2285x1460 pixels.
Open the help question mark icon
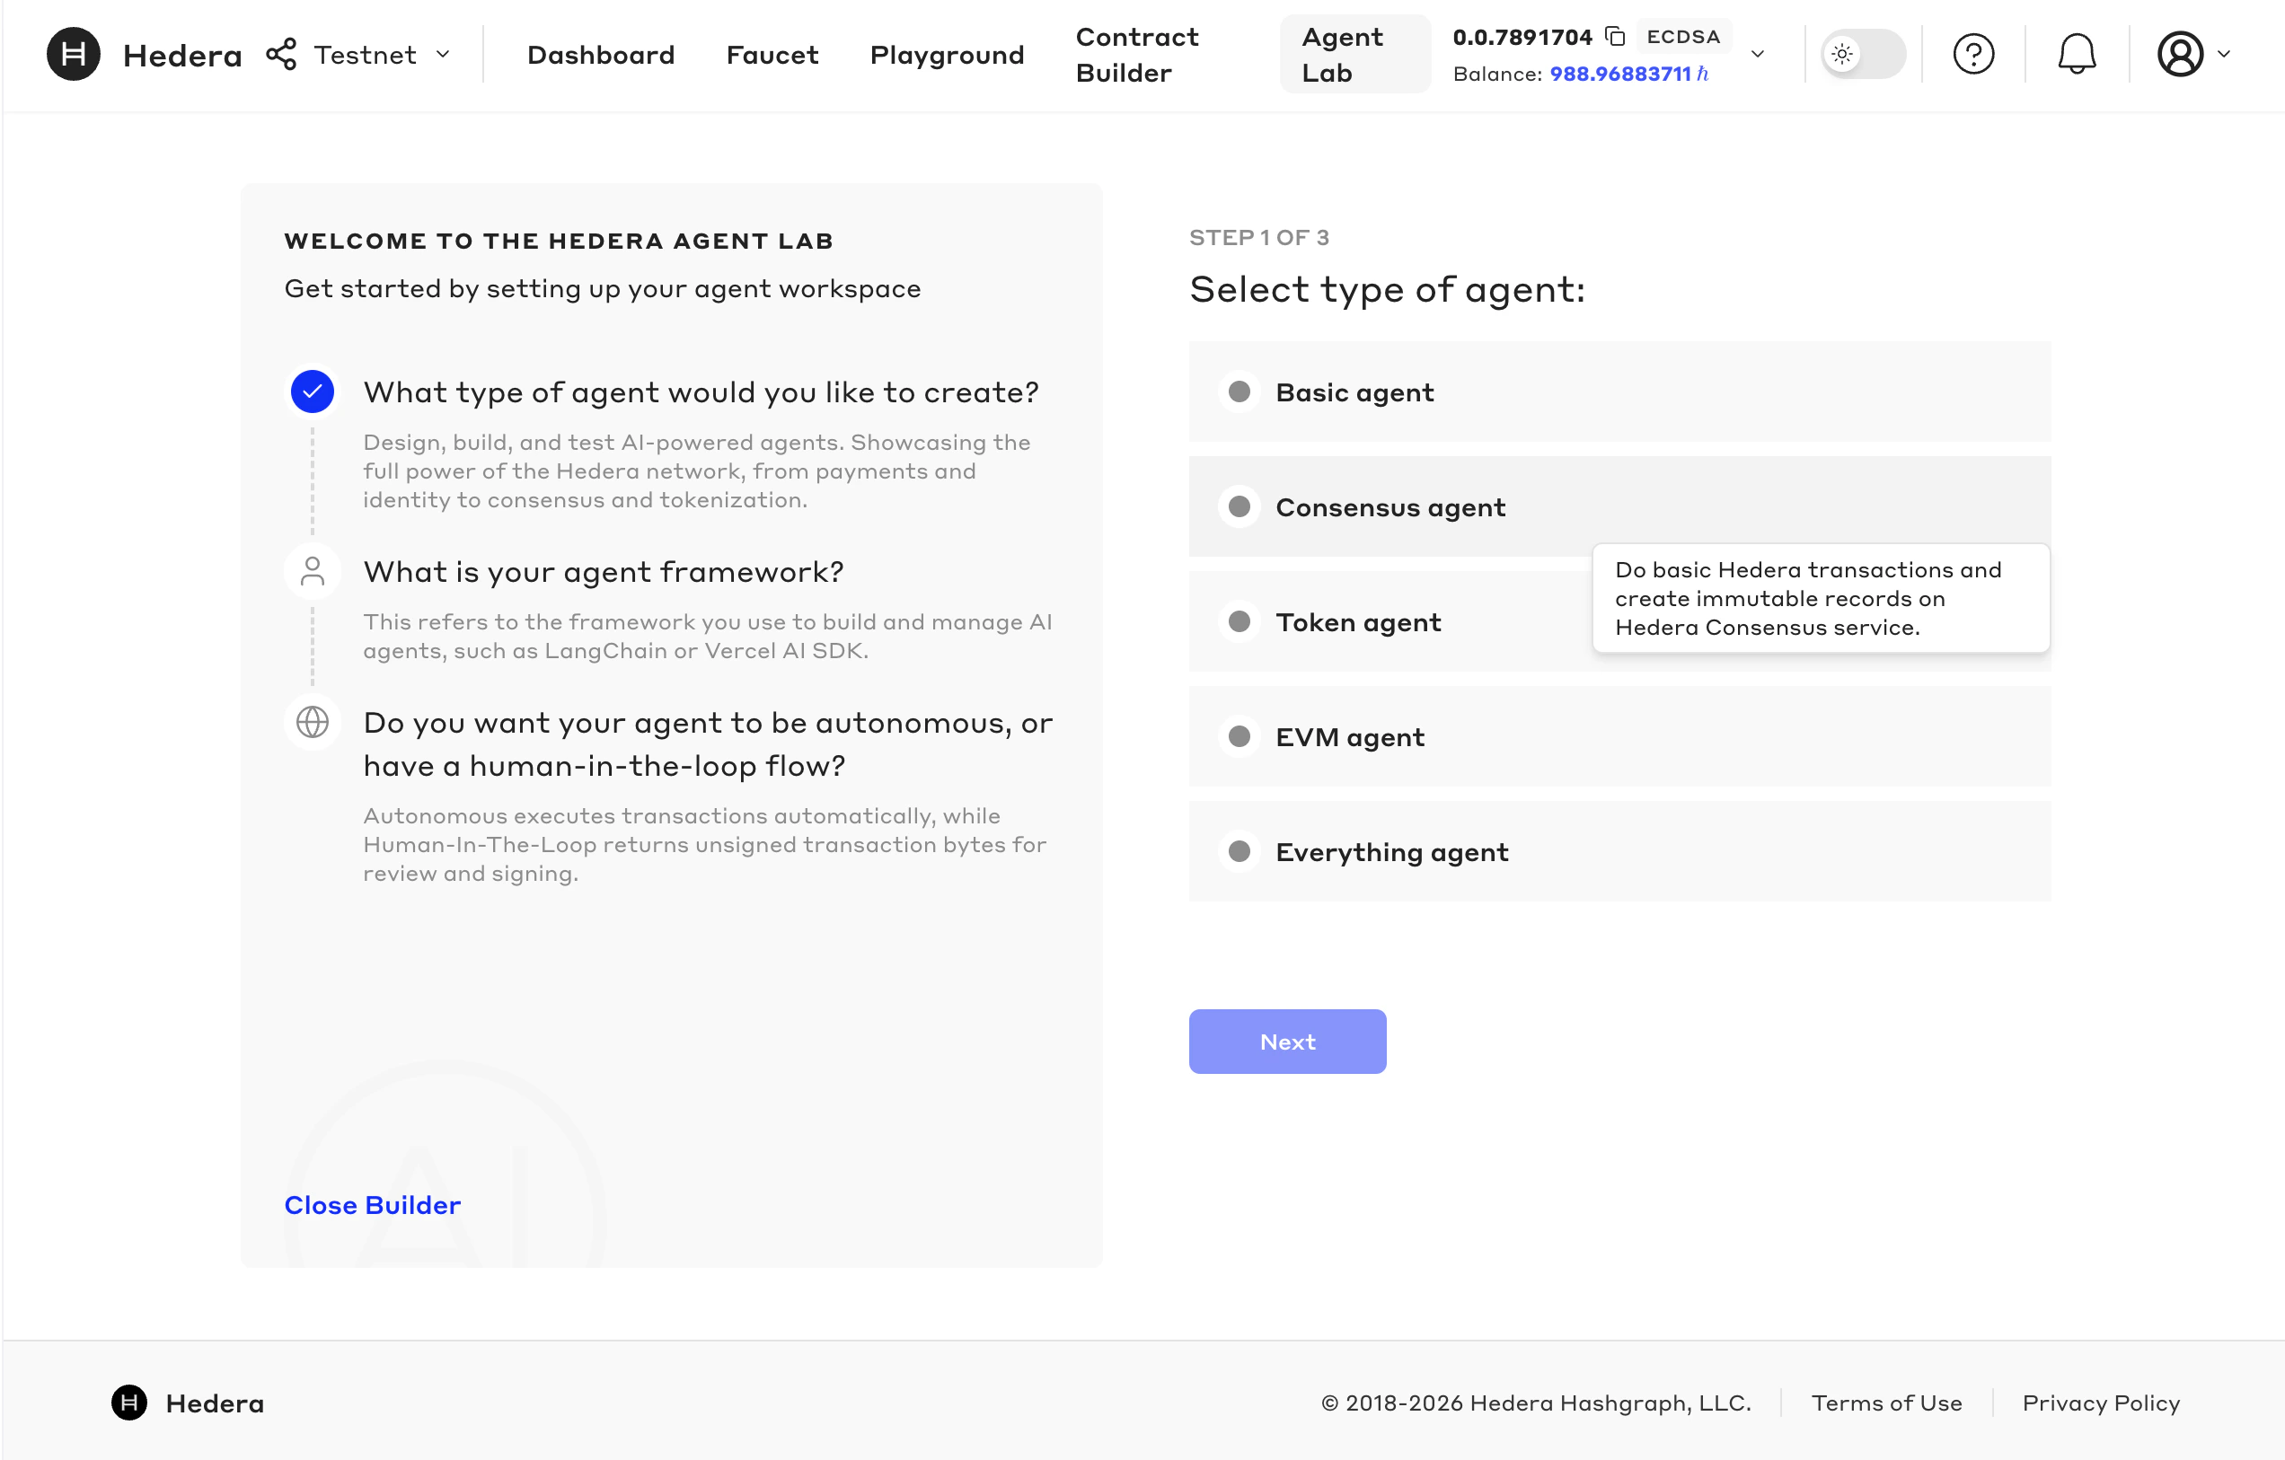(1973, 54)
